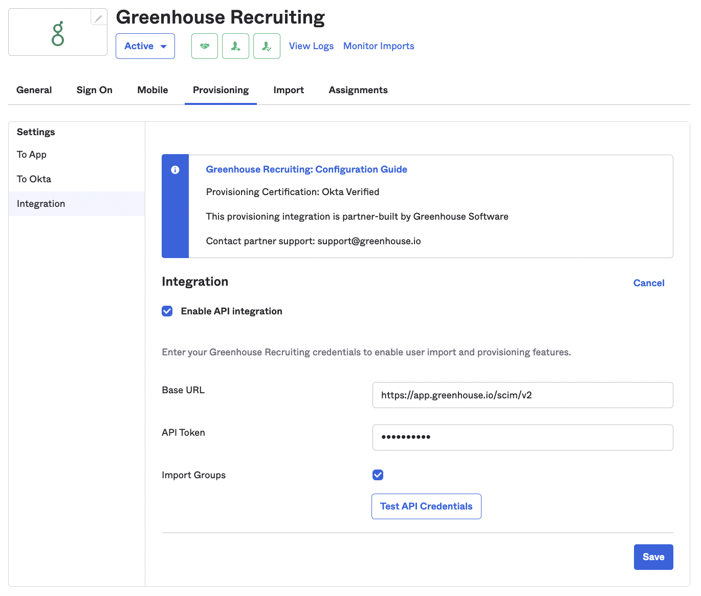
Task: Select To App in Settings sidebar
Action: pos(77,155)
